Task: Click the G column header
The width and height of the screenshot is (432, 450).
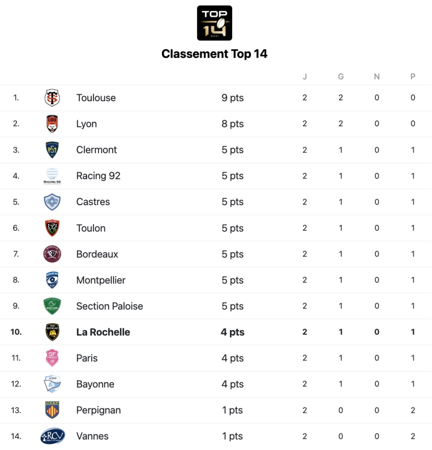Action: (341, 77)
